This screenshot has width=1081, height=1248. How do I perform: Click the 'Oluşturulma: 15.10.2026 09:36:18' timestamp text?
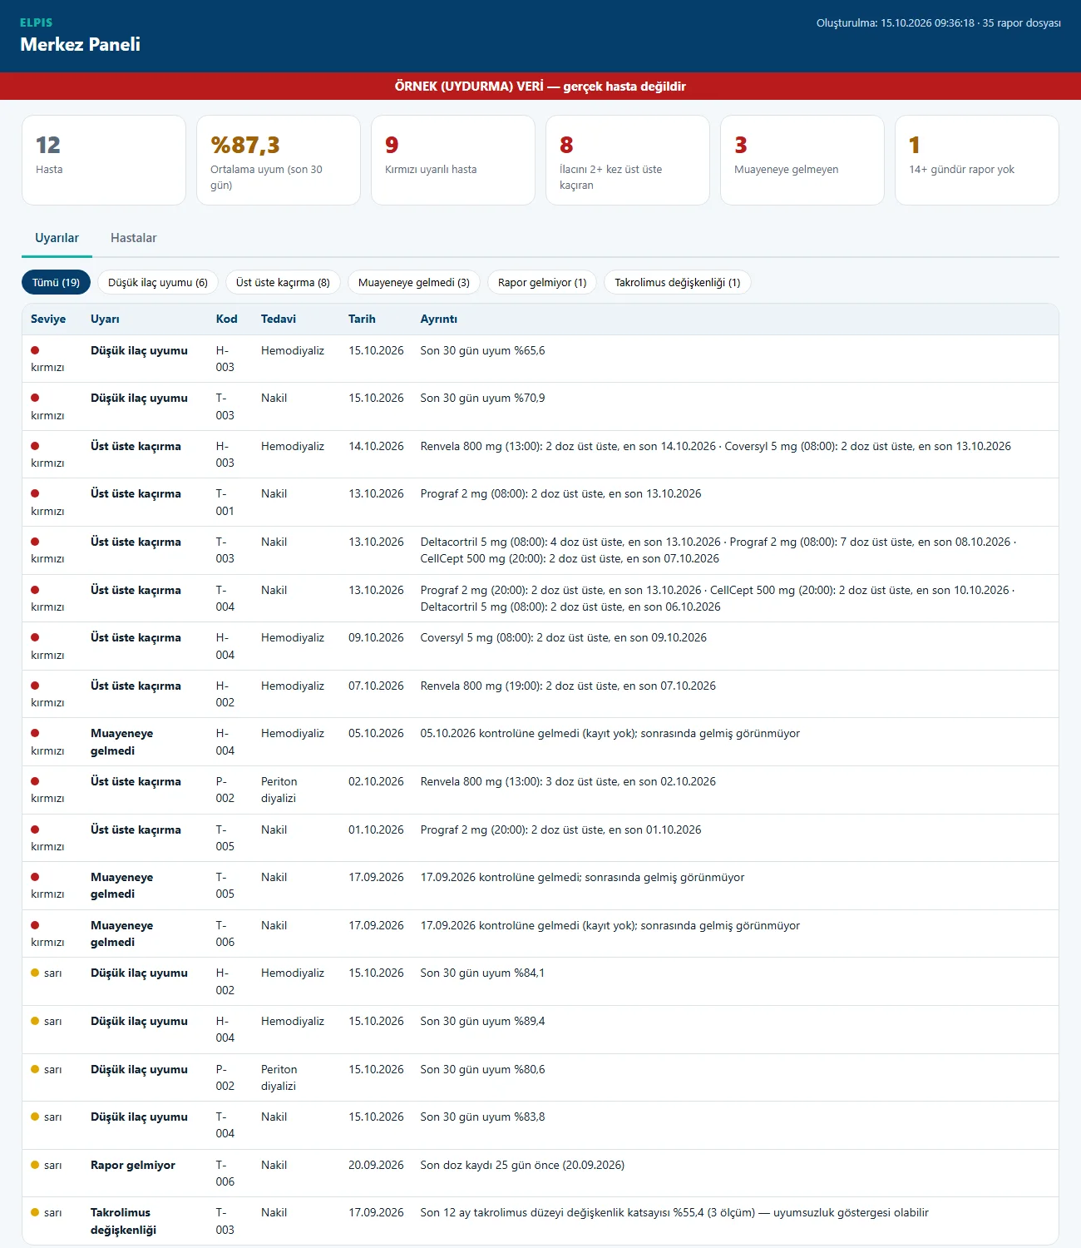click(895, 23)
